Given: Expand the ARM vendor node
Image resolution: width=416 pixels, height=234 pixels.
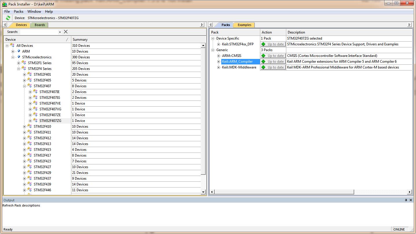Looking at the screenshot, I should [x=13, y=51].
